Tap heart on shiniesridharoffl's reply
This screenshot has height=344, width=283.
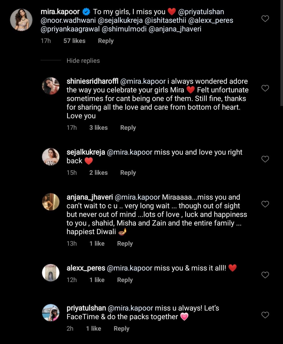(x=265, y=88)
